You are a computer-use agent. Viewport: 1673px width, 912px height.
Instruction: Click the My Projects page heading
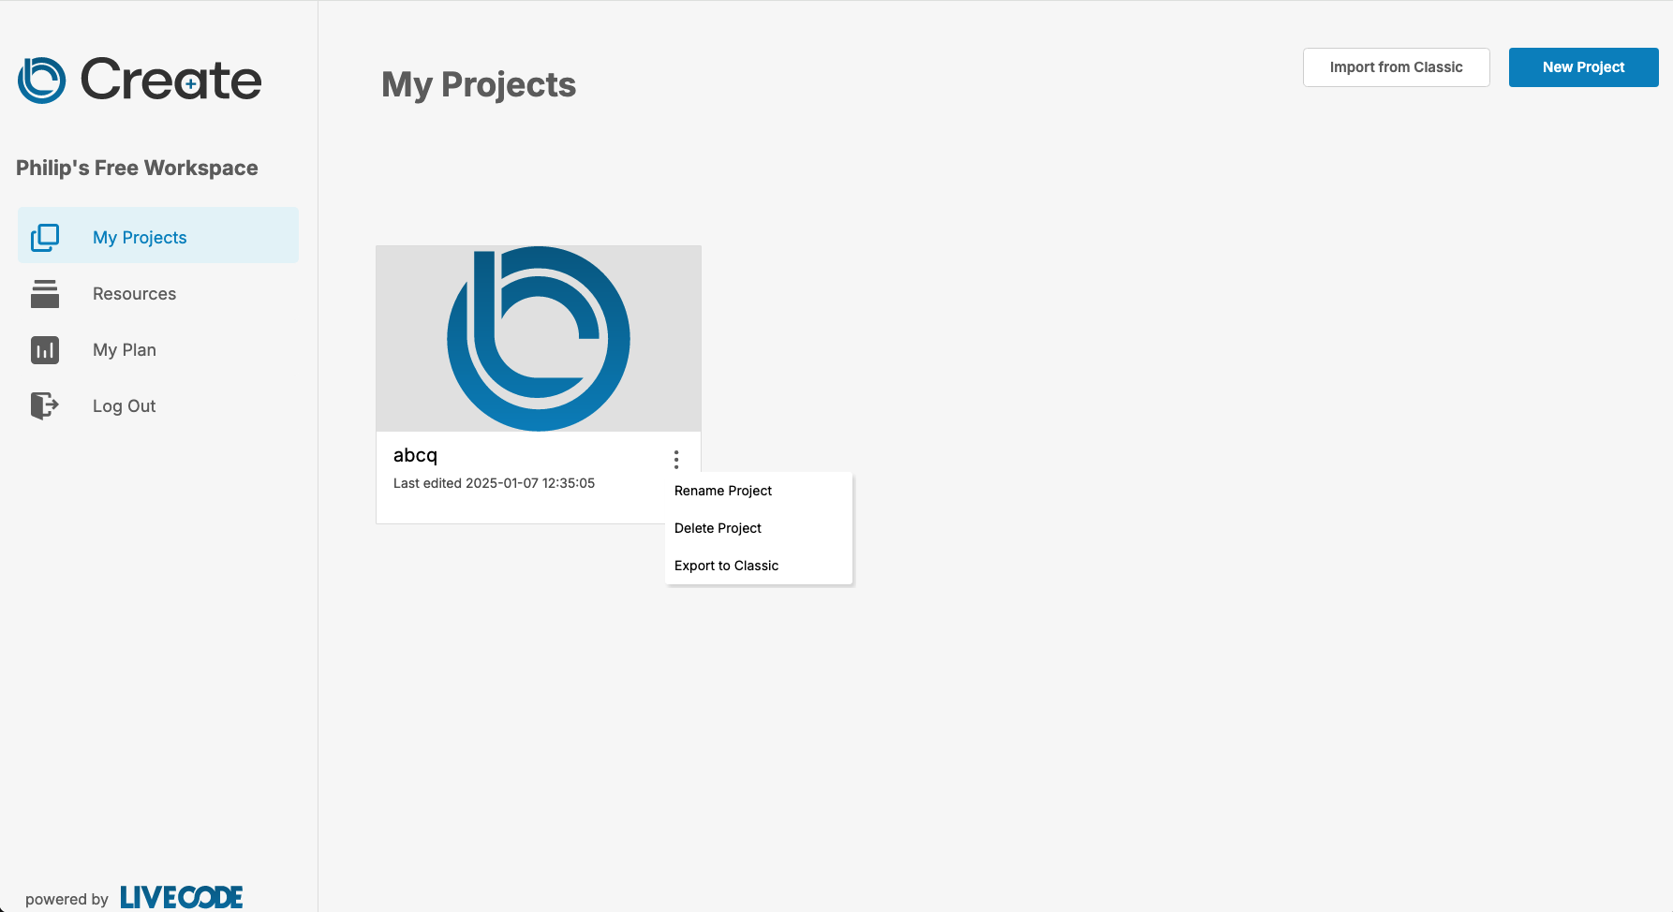(479, 85)
